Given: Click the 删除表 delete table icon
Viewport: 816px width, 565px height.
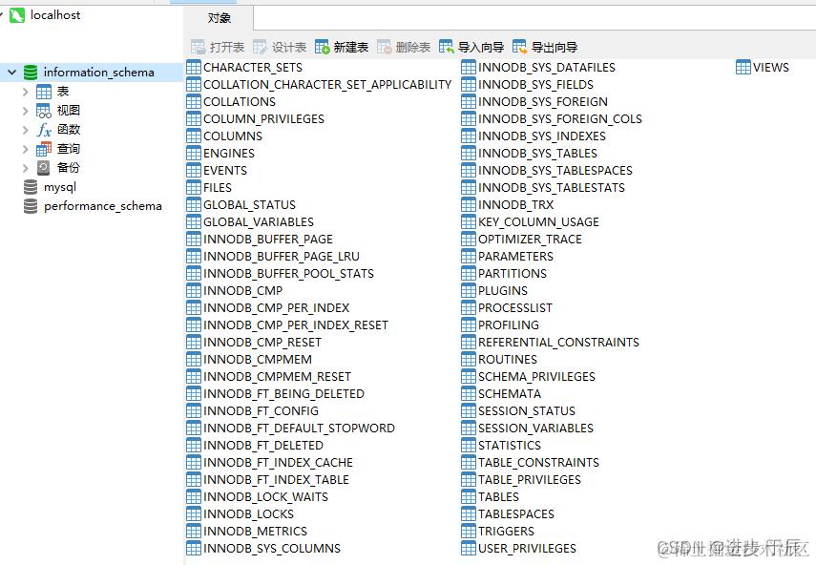Looking at the screenshot, I should point(384,48).
